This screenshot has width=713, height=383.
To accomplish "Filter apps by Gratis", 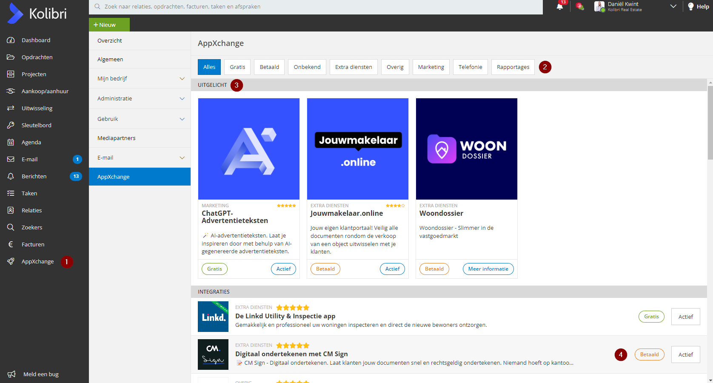I will [237, 67].
